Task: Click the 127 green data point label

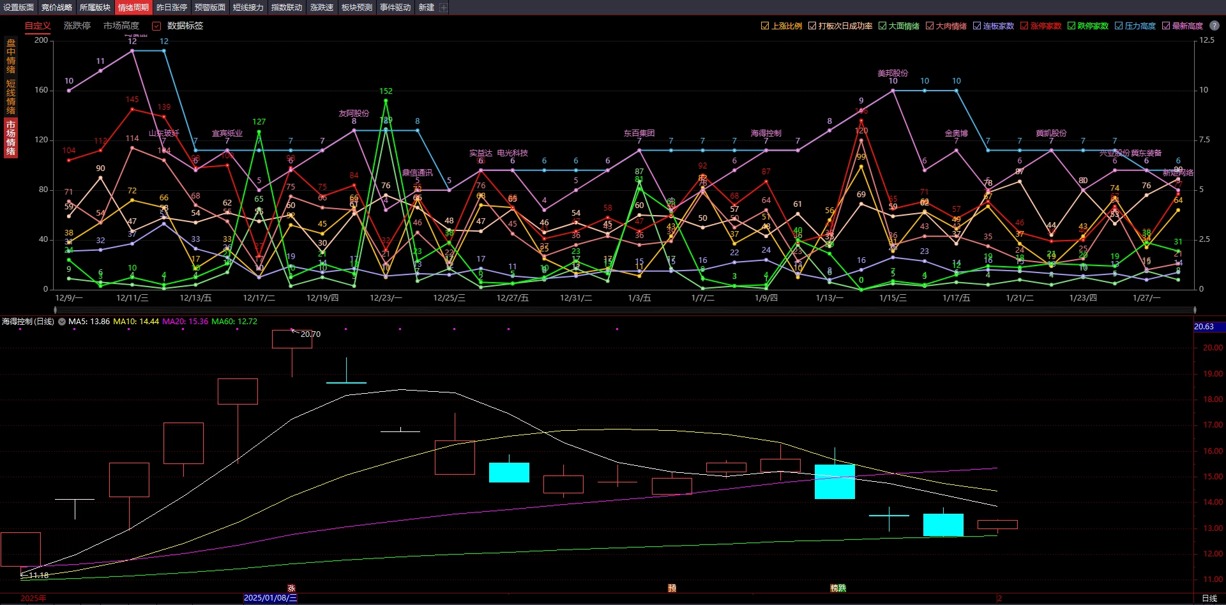Action: 259,122
